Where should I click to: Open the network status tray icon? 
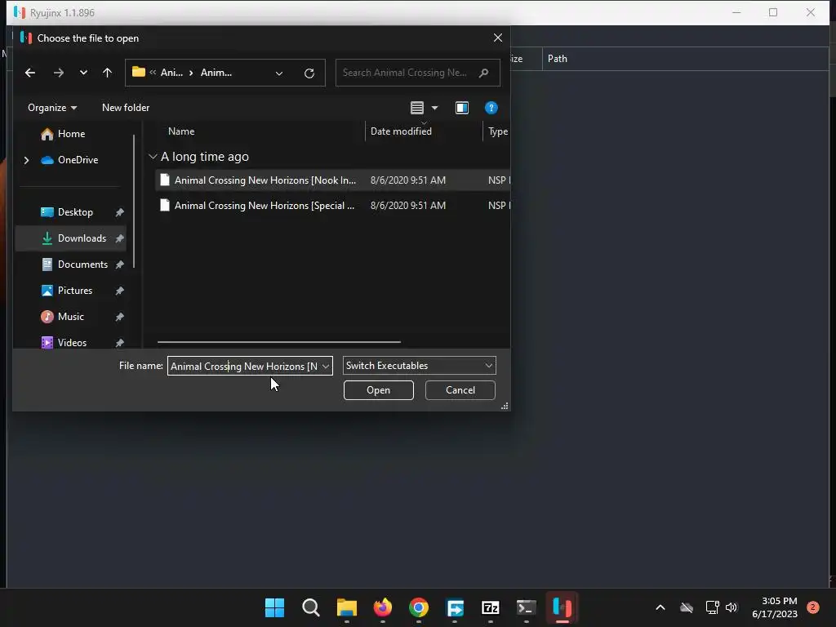click(712, 607)
